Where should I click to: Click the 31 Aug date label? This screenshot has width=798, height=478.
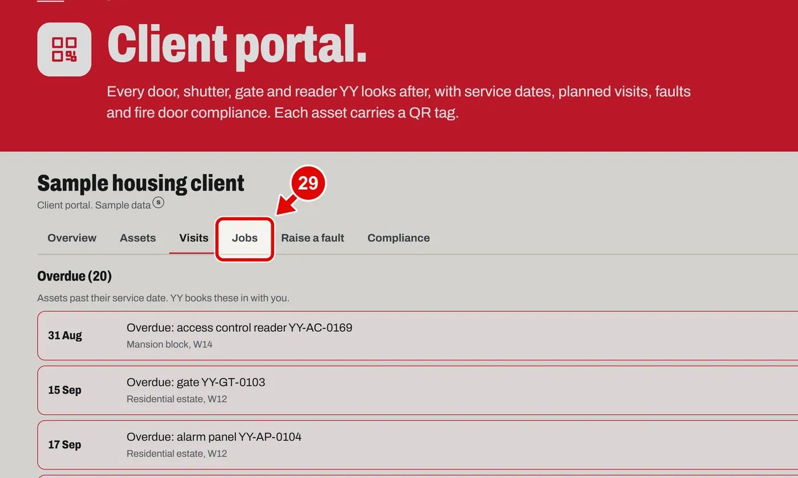(65, 336)
